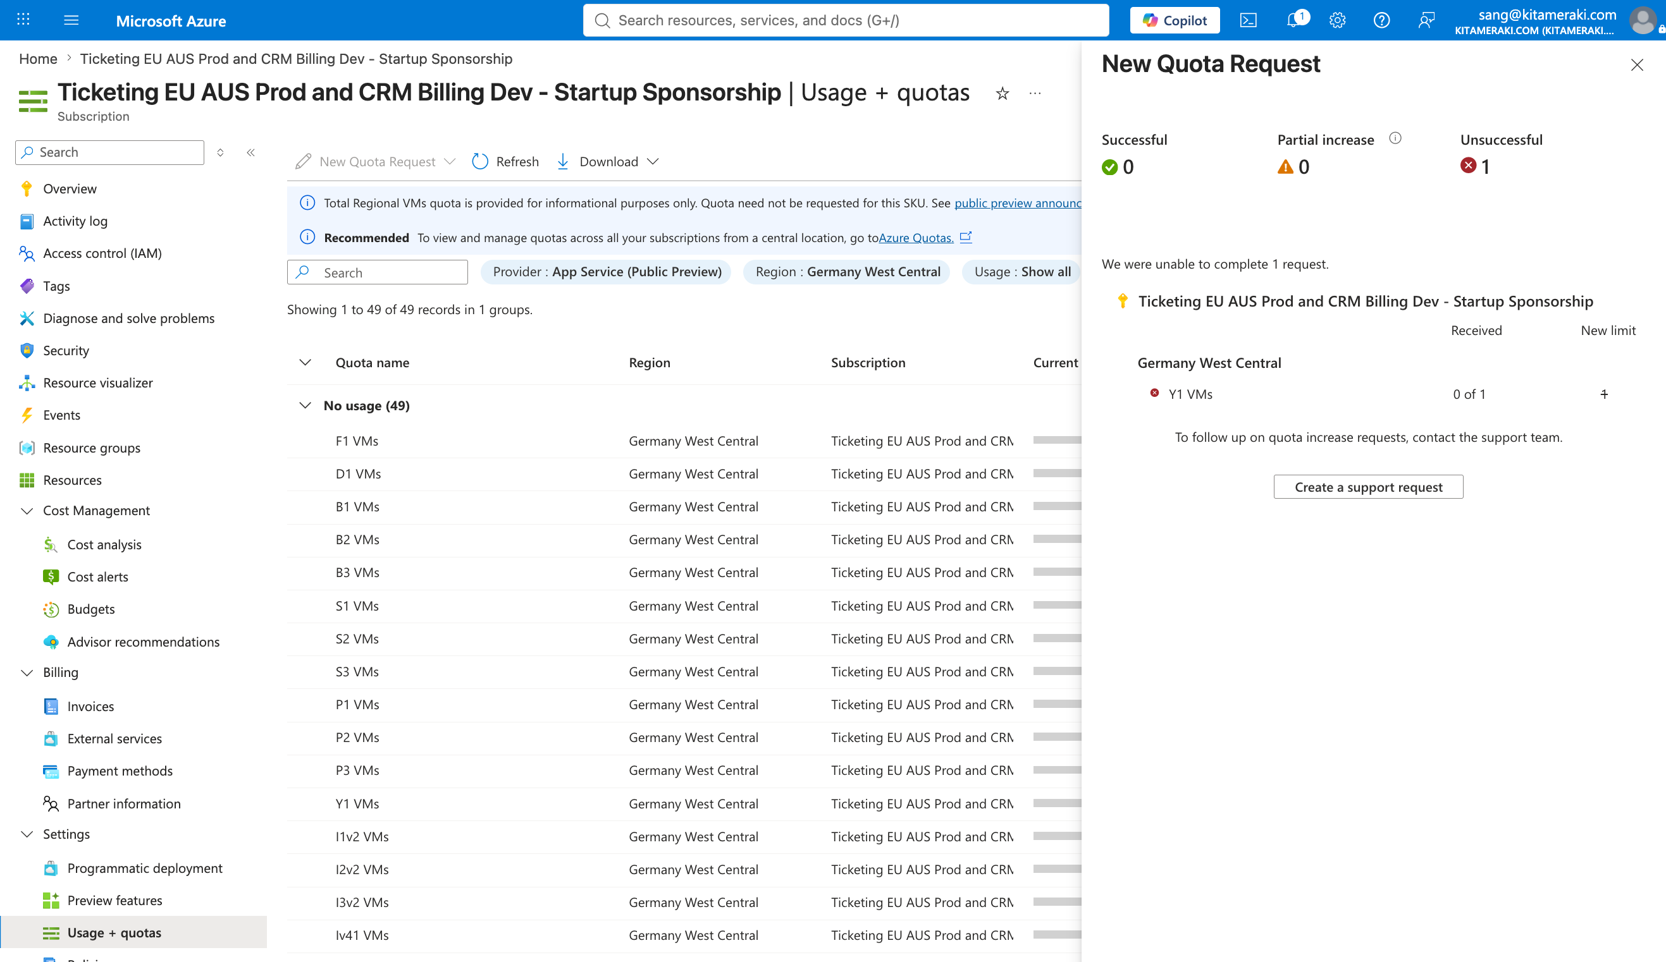Focus the quota list Search field
Screen dimensions: 1666x962
[x=378, y=272]
